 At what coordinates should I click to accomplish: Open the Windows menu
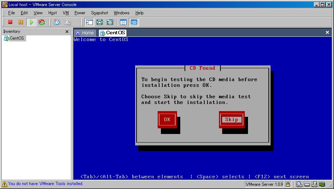coord(121,13)
